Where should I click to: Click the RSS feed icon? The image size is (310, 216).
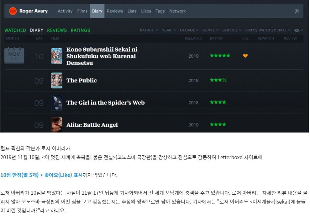pos(297,11)
